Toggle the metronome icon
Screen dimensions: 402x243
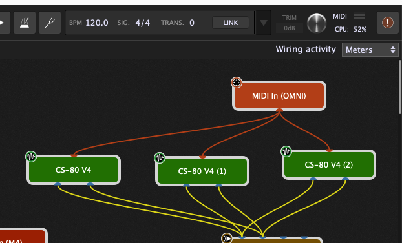pyautogui.click(x=25, y=23)
